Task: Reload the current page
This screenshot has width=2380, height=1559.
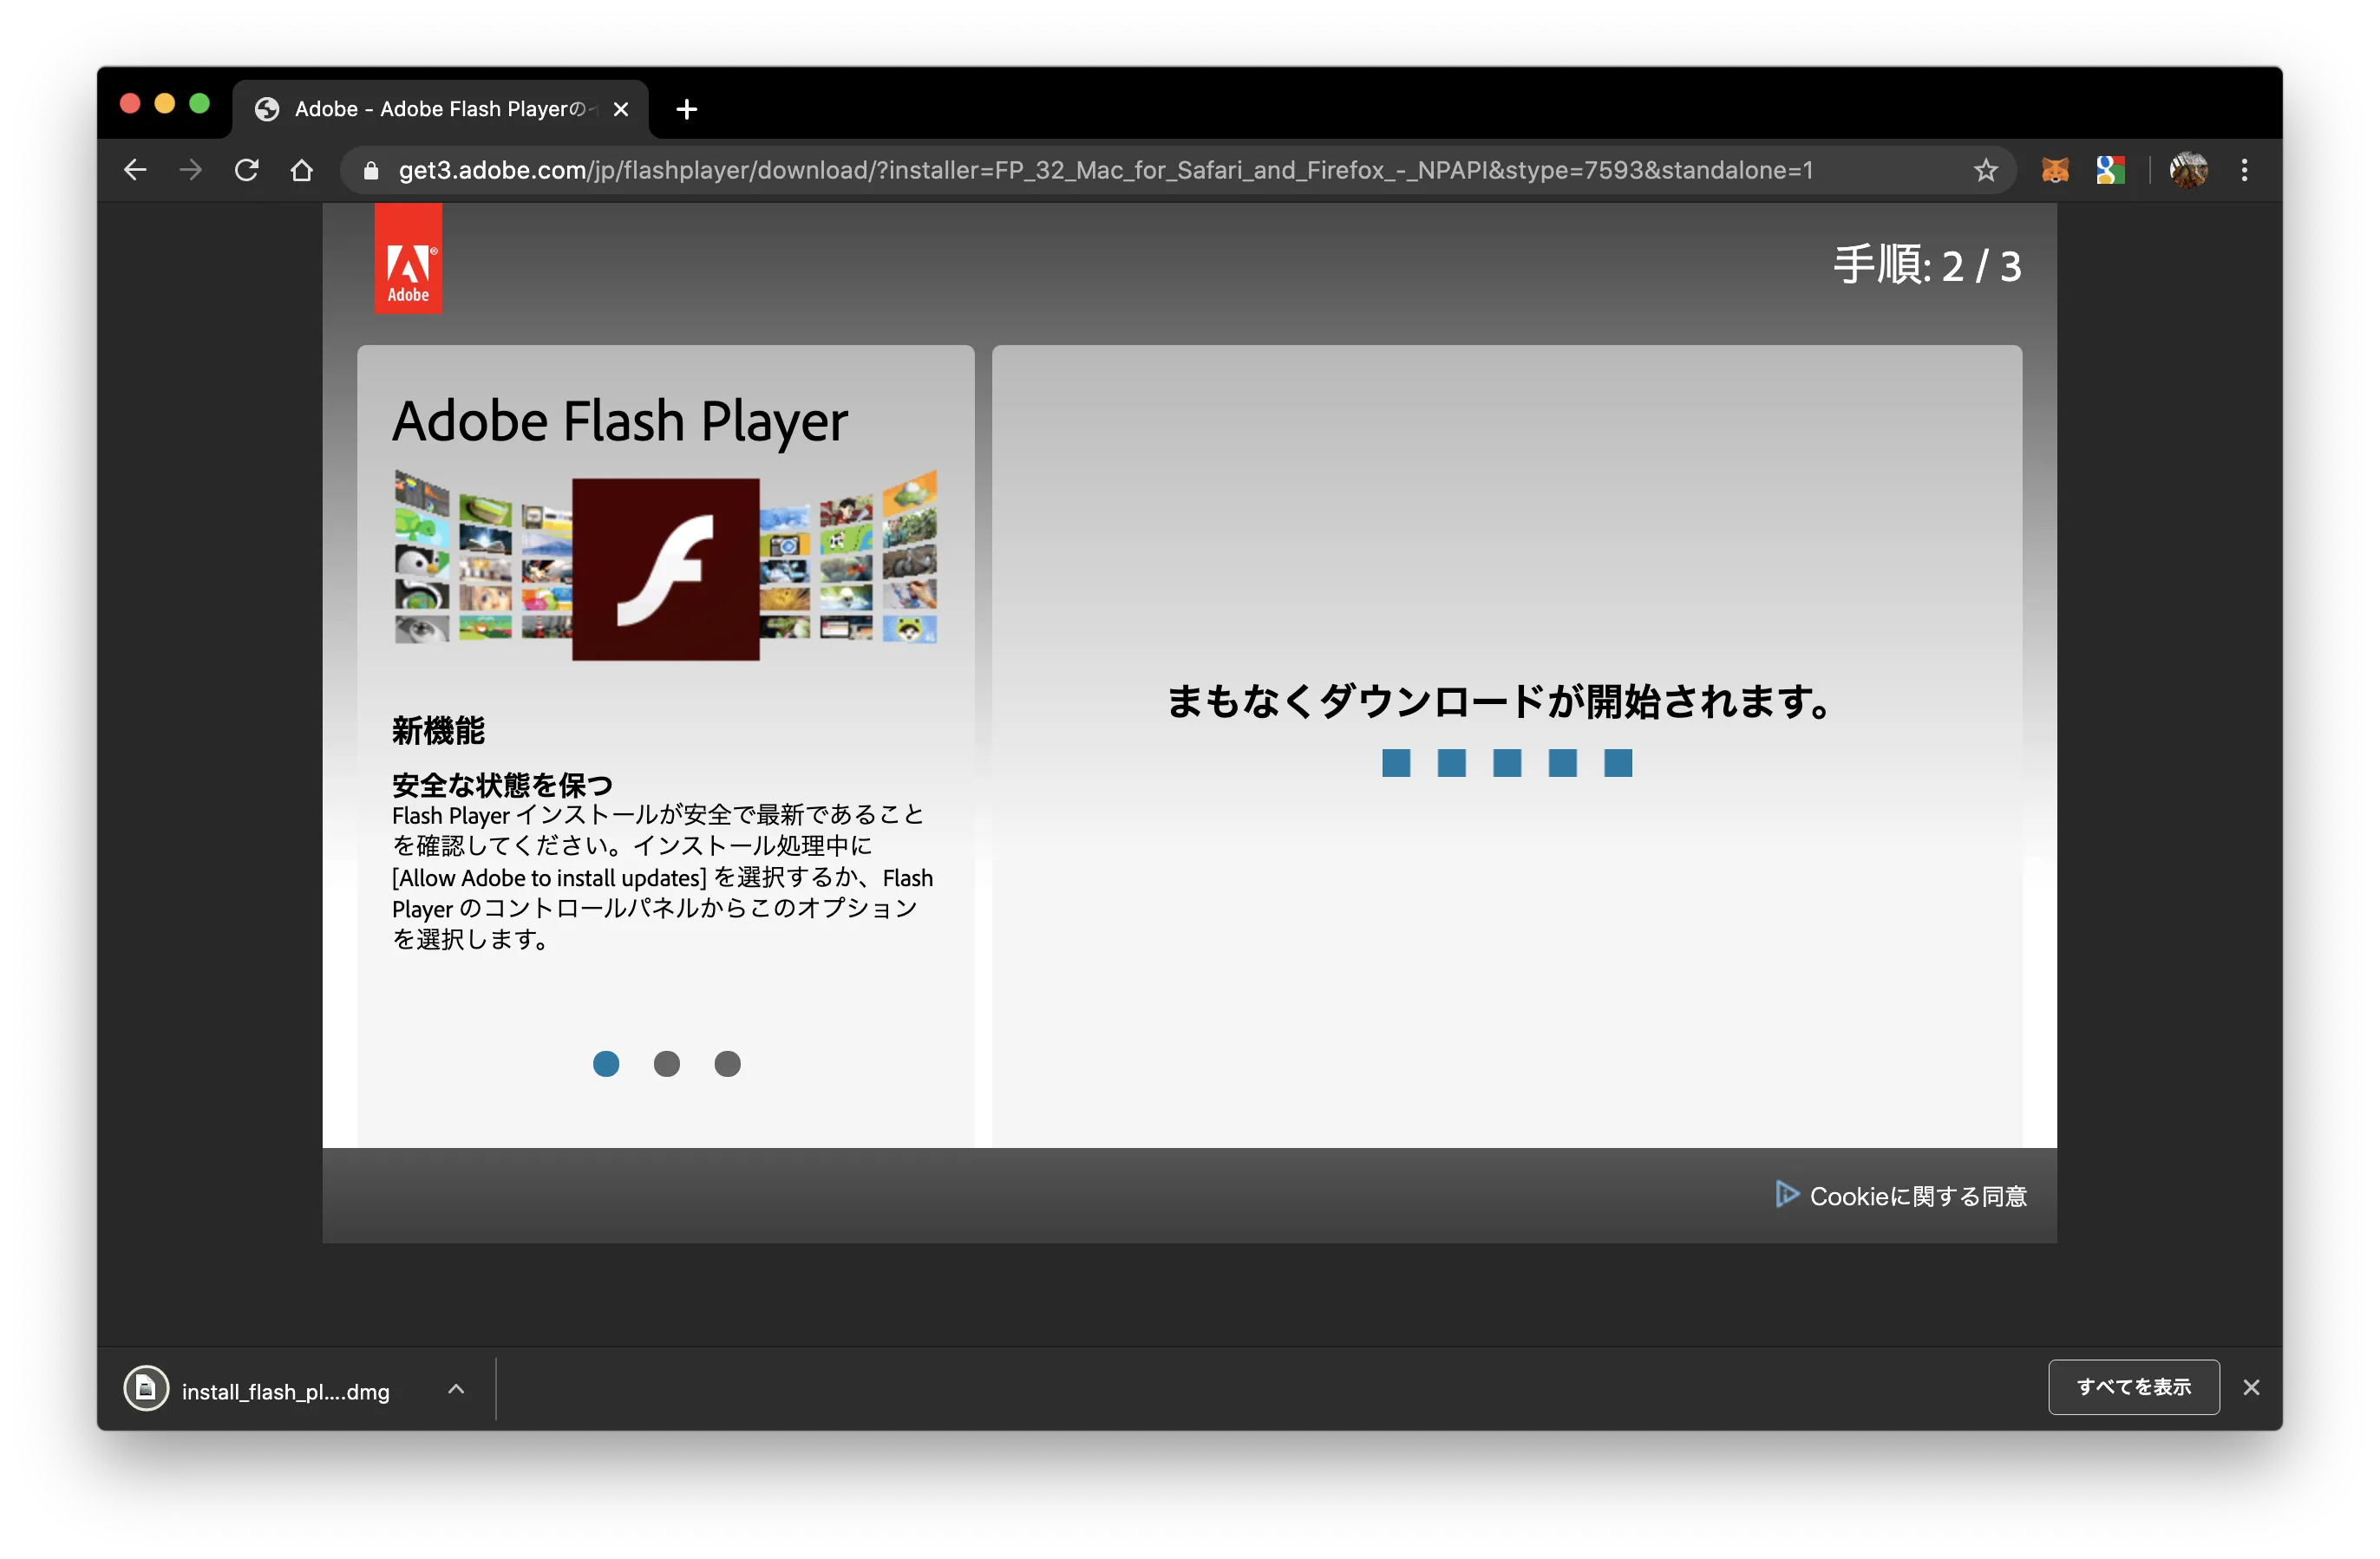Action: [247, 170]
